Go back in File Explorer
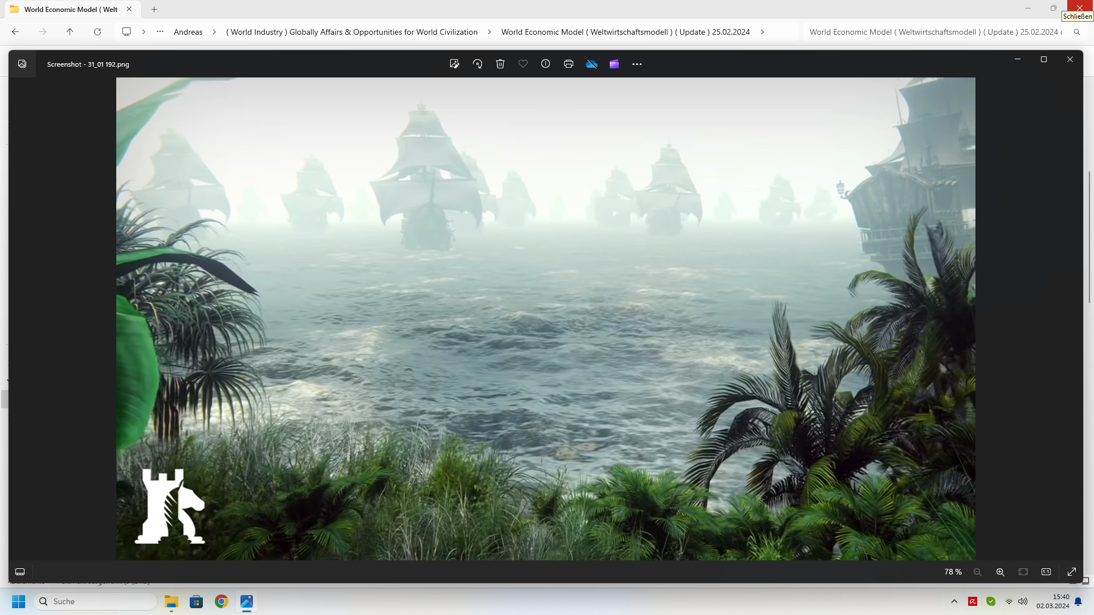1094x615 pixels. point(15,32)
